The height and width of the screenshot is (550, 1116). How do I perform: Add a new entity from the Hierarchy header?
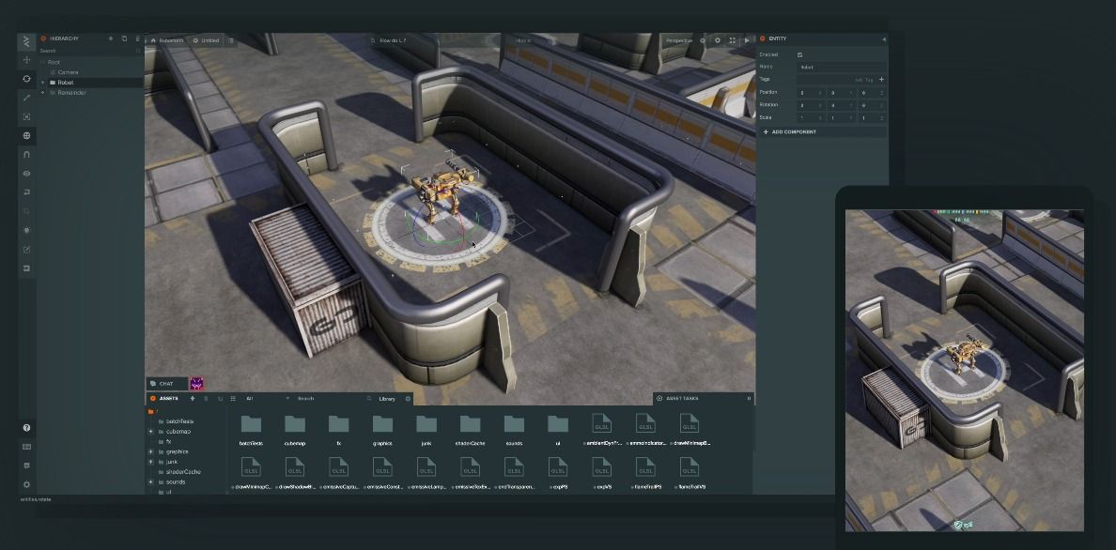(x=111, y=39)
